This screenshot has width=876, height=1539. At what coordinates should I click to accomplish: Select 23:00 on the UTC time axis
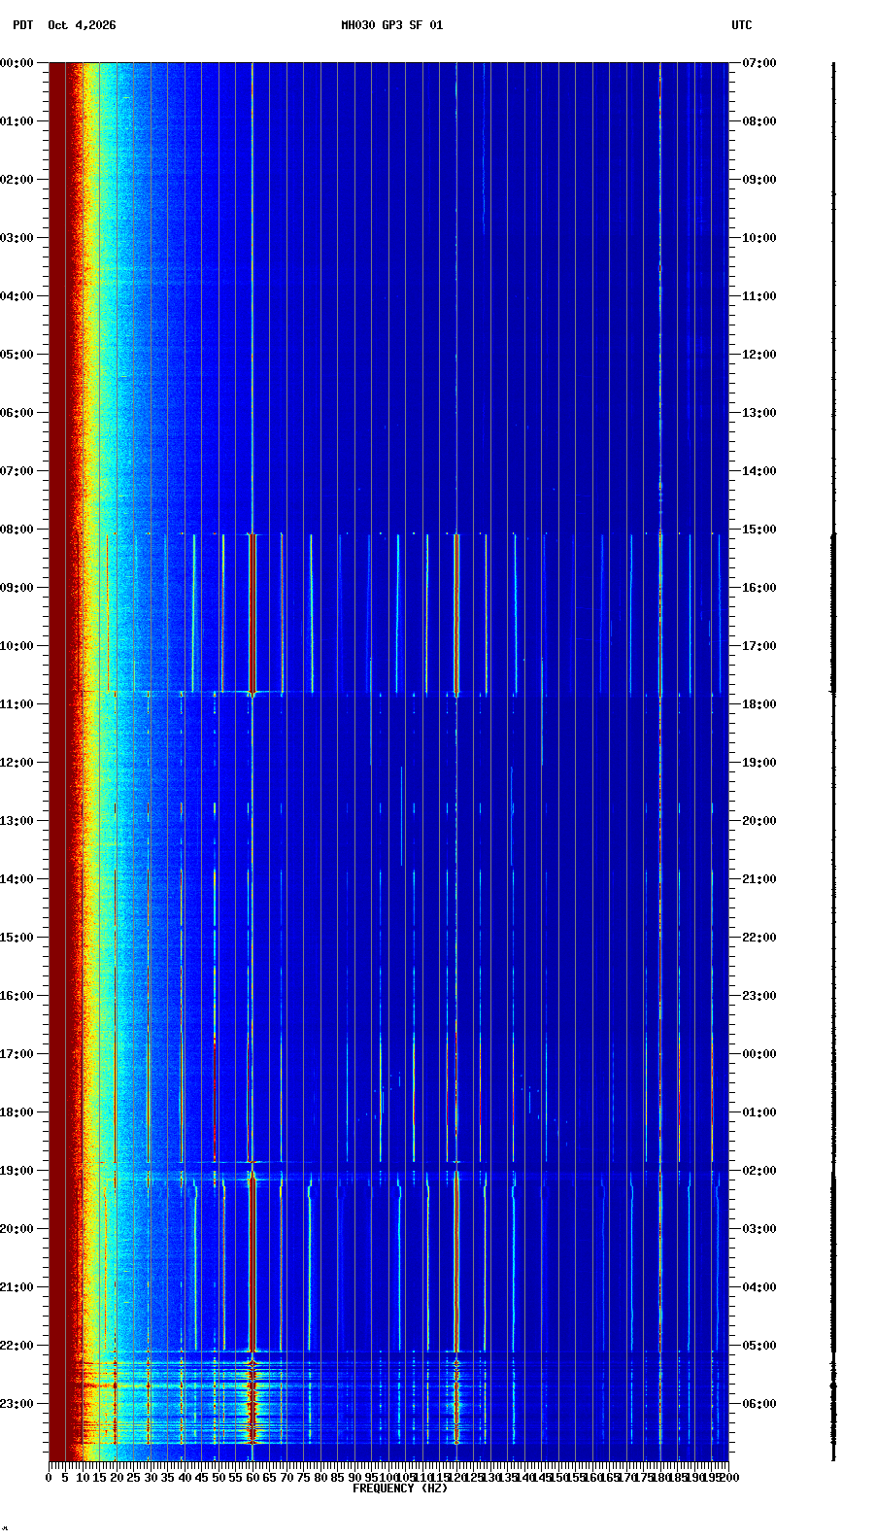759,996
